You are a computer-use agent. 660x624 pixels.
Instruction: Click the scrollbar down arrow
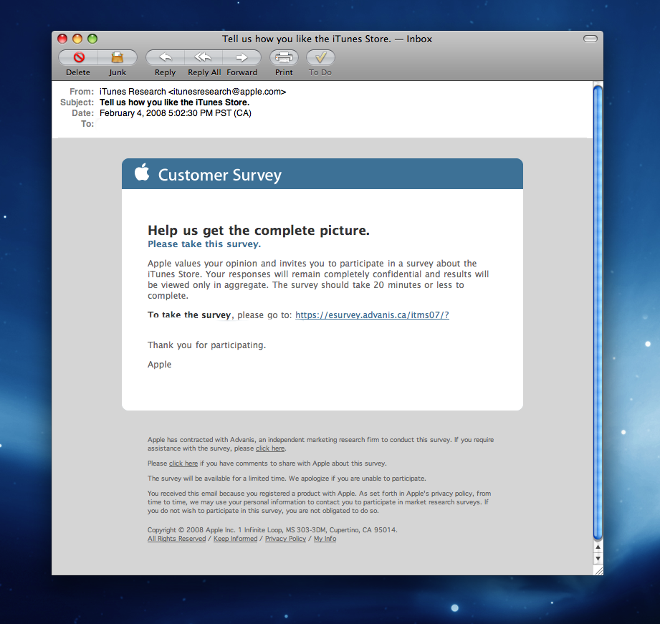pyautogui.click(x=598, y=559)
